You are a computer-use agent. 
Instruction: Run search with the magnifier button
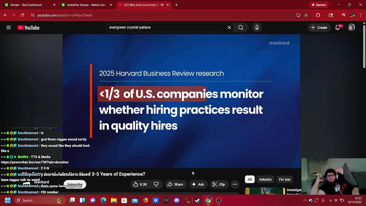pos(241,27)
